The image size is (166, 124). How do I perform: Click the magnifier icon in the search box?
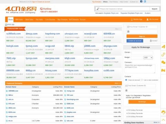[x=98, y=9]
